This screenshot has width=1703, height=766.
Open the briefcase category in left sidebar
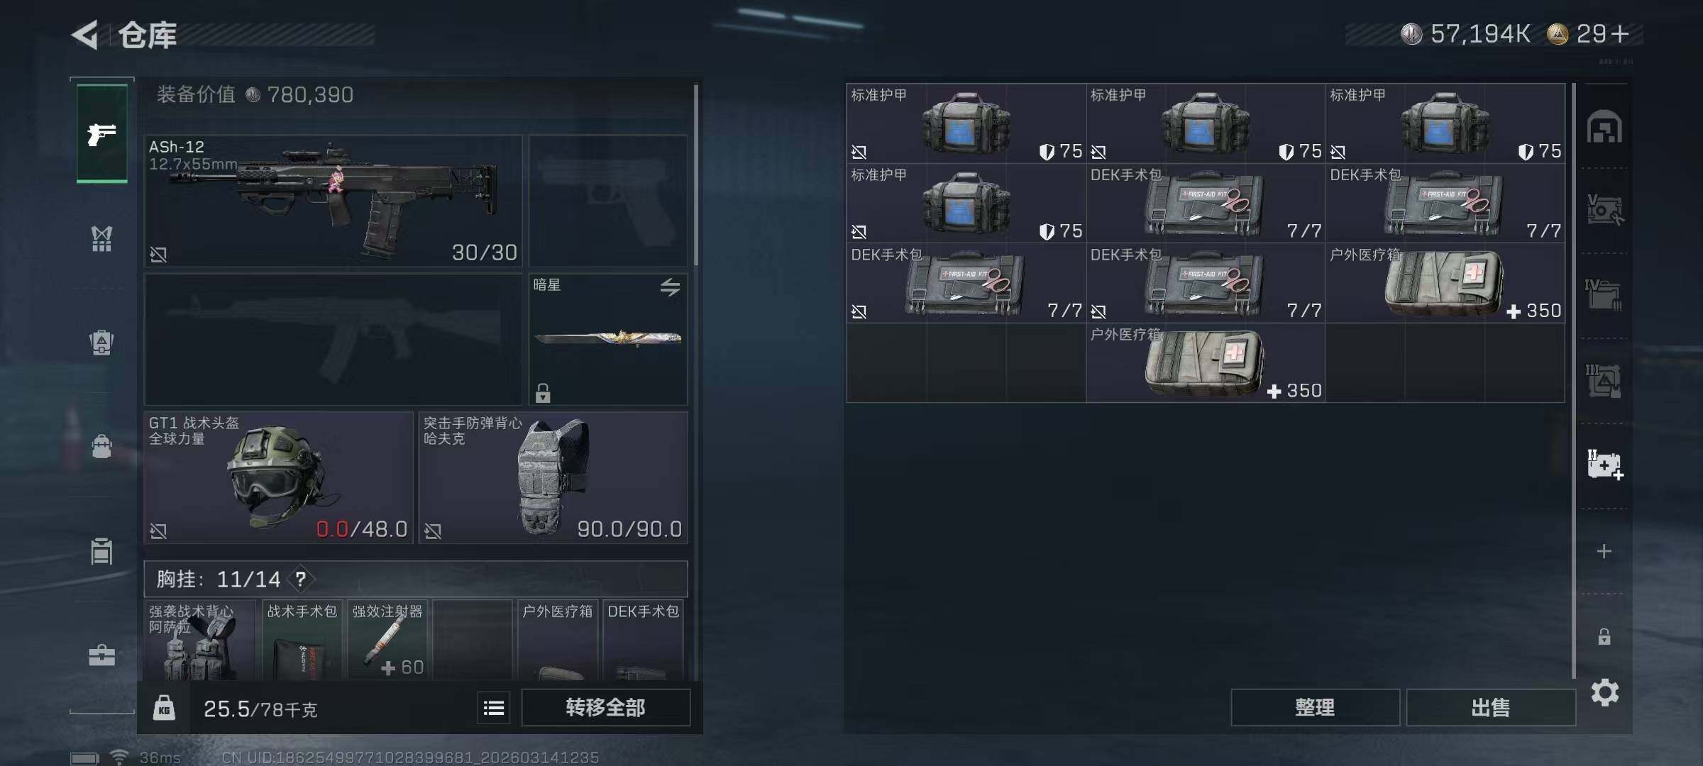[x=101, y=655]
